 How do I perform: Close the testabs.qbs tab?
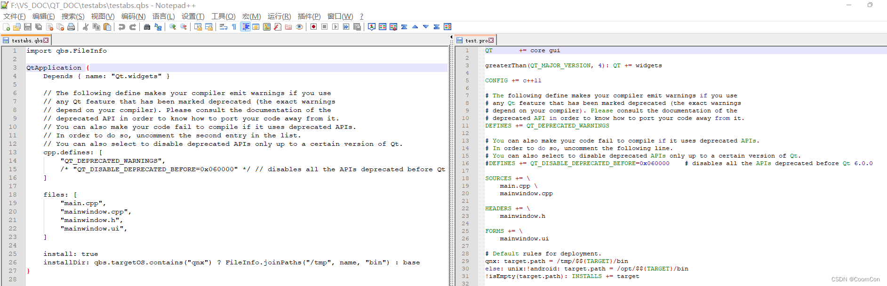(x=46, y=40)
